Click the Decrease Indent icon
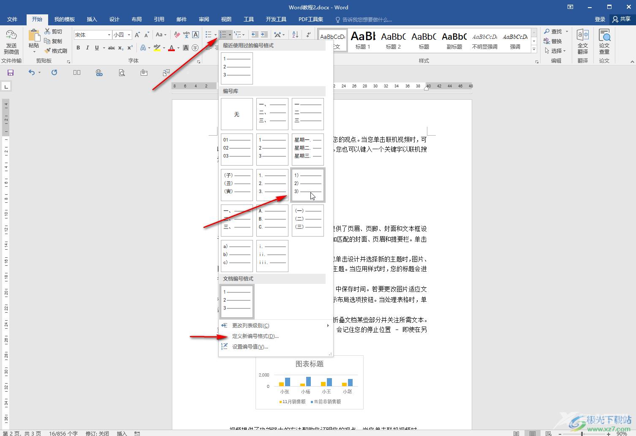This screenshot has height=436, width=636. pyautogui.click(x=255, y=35)
